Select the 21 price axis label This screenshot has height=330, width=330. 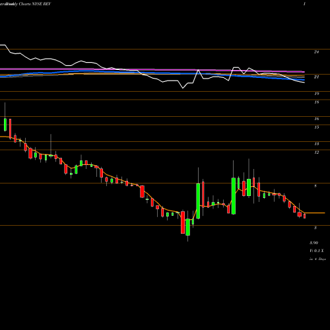point(316,77)
